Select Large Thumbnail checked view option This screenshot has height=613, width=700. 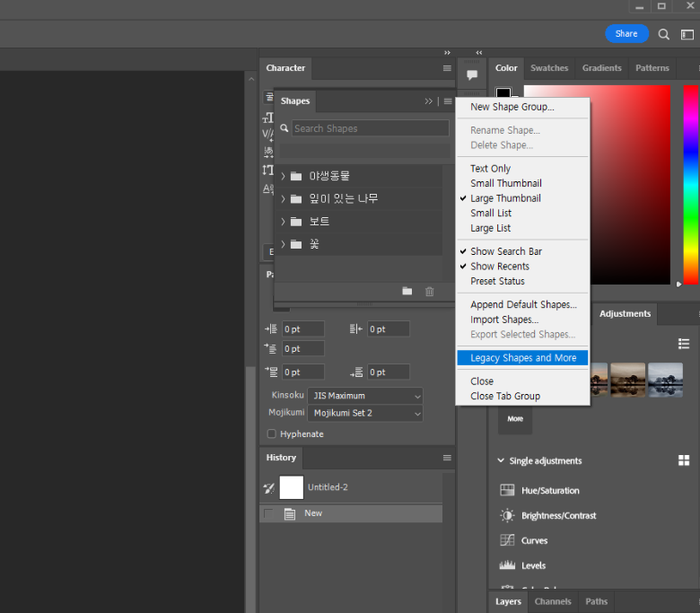pyautogui.click(x=522, y=198)
